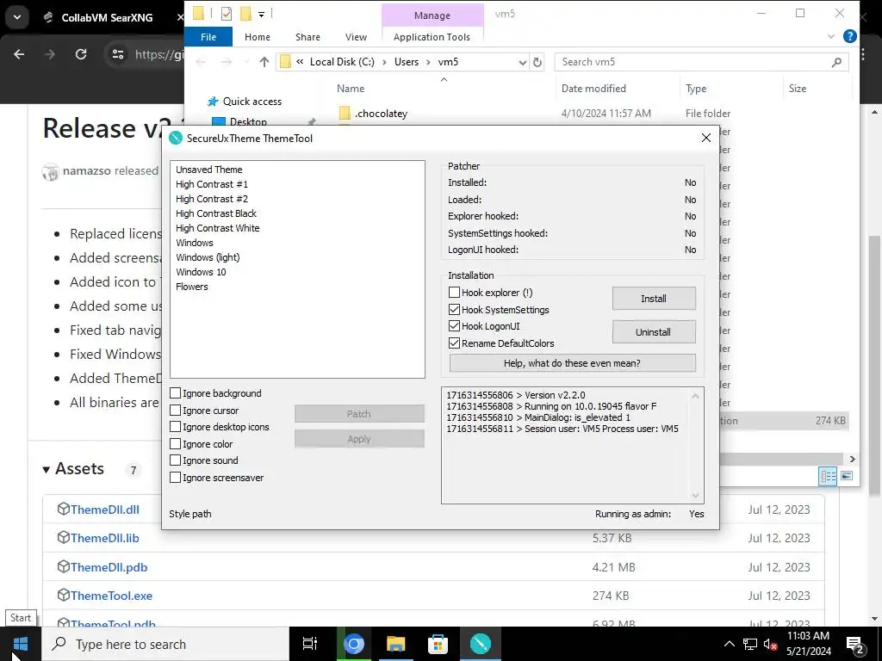Open network status tray icon
This screenshot has width=882, height=661.
[x=750, y=644]
